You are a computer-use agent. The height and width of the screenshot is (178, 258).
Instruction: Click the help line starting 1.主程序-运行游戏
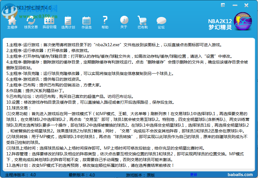114,45
